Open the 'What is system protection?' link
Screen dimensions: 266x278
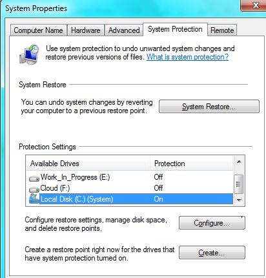click(187, 57)
